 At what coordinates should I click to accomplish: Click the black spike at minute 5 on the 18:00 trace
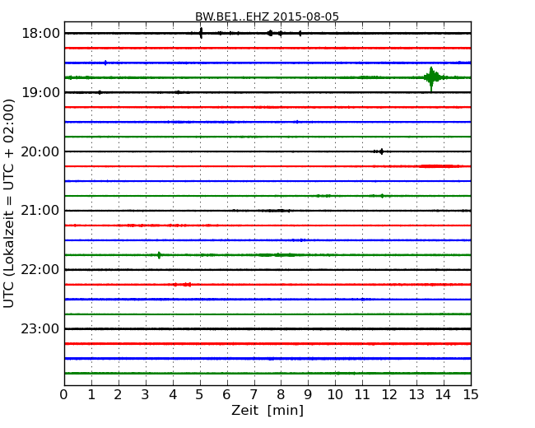coord(201,33)
